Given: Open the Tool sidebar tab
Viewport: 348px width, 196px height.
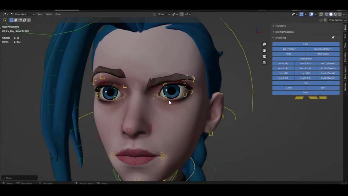Looking at the screenshot, I should tap(345, 36).
